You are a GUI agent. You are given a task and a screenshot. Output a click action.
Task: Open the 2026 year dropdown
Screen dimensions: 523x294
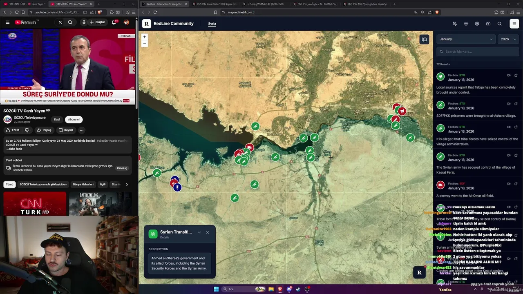click(508, 39)
